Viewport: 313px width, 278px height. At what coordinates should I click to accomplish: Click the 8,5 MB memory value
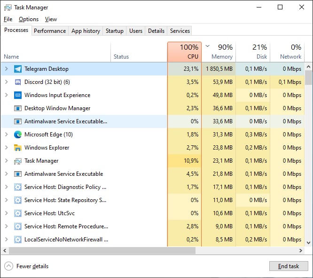(224, 240)
